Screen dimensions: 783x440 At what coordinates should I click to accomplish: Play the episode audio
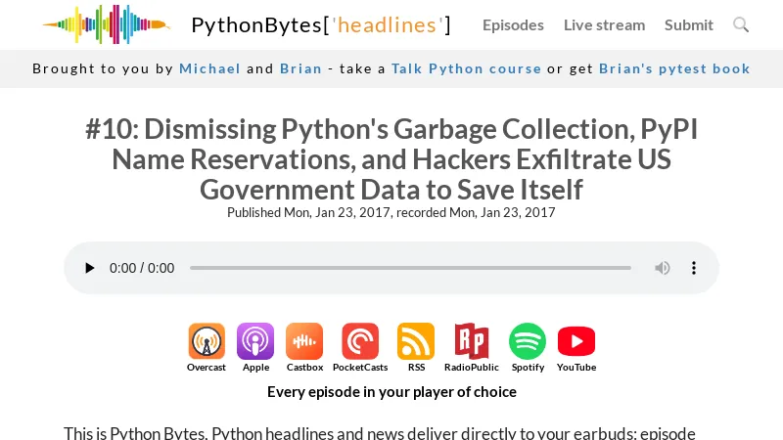click(90, 268)
